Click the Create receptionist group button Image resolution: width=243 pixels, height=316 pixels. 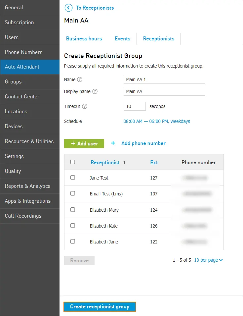(100, 307)
